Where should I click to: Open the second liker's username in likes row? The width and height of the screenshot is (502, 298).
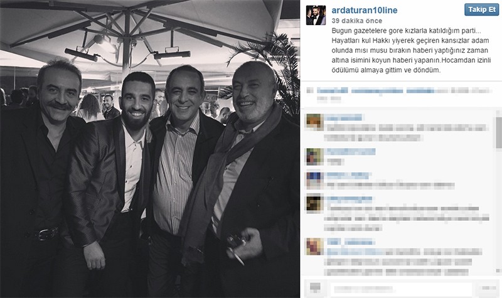(377, 90)
